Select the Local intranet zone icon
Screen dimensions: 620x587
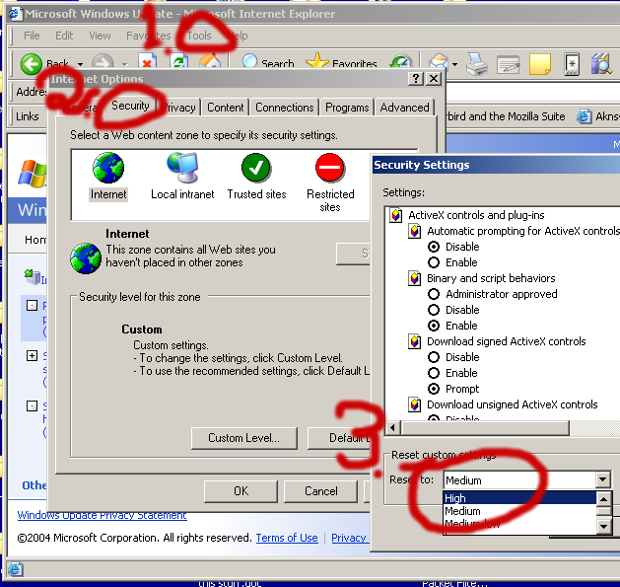(x=182, y=169)
